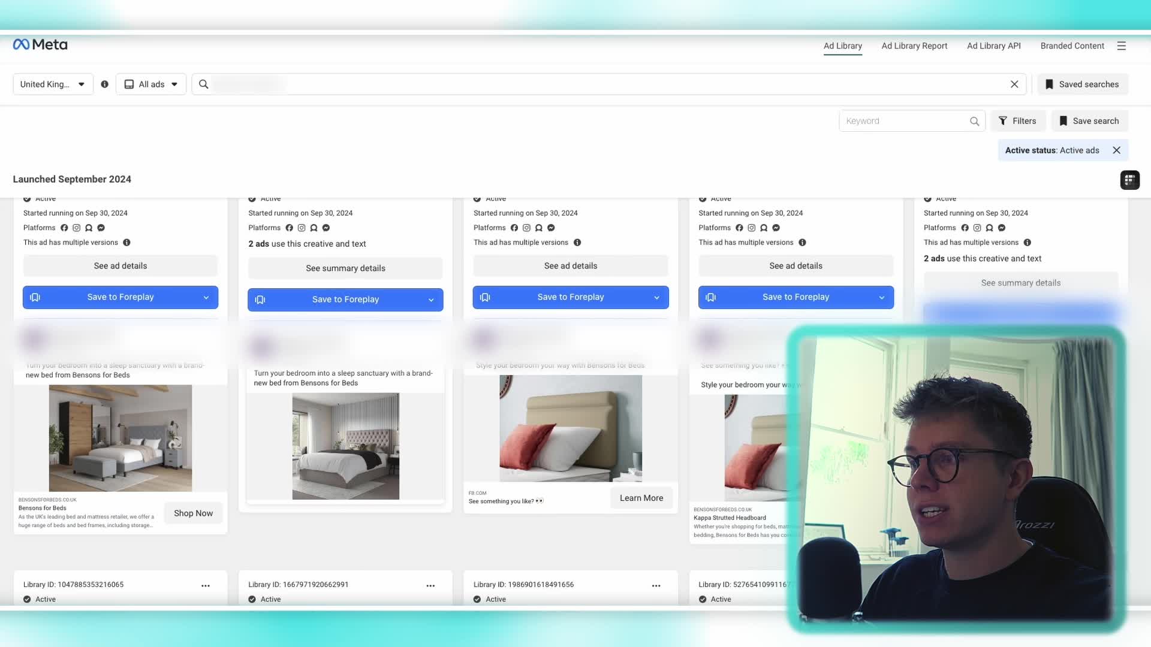Image resolution: width=1151 pixels, height=647 pixels.
Task: Click See summary details in fifth card
Action: coord(1021,283)
